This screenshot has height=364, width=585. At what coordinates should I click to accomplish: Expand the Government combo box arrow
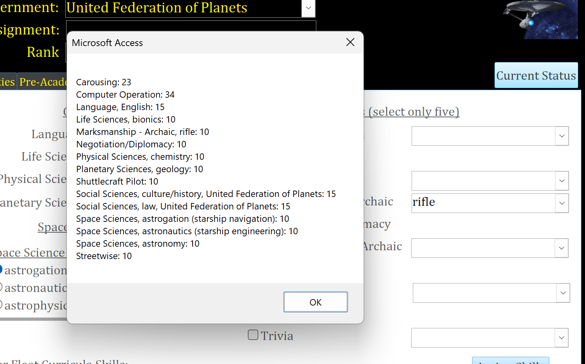[308, 8]
